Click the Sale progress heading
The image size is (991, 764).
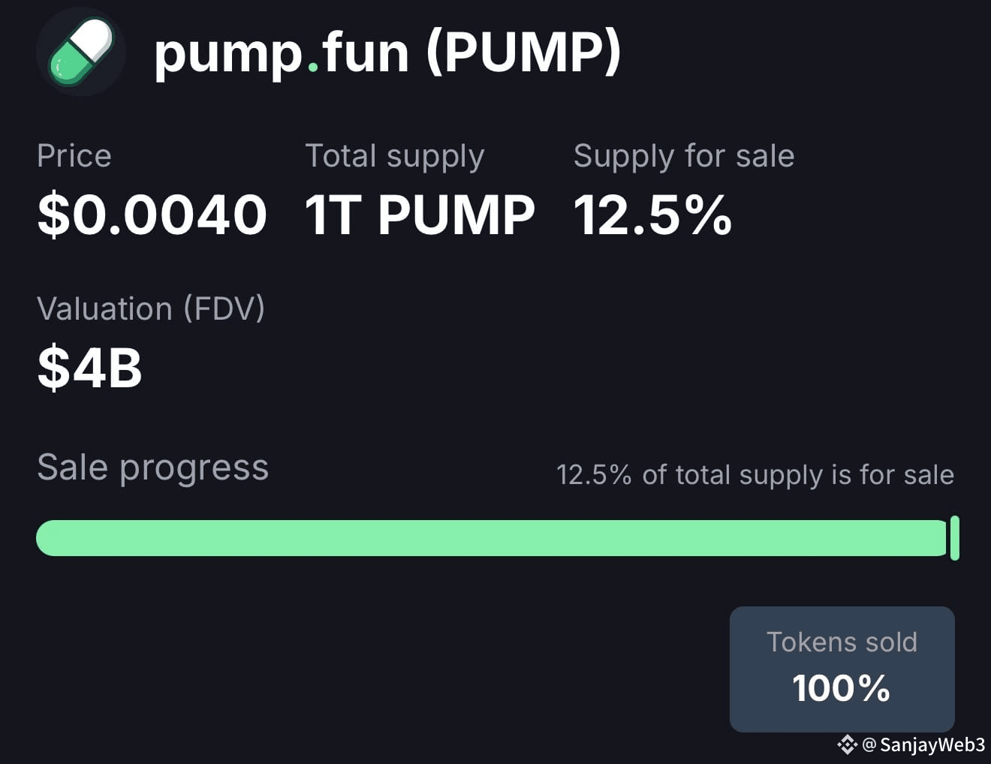[152, 468]
